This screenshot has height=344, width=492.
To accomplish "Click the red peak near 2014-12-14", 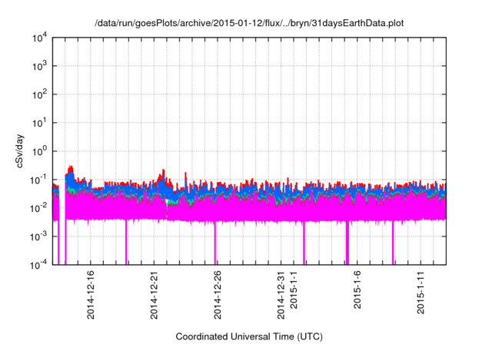I will coord(71,168).
